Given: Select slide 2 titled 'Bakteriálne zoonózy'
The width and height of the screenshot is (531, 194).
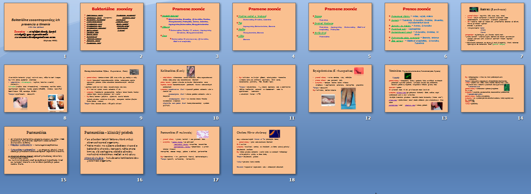Looking at the screenshot, I should click(112, 27).
